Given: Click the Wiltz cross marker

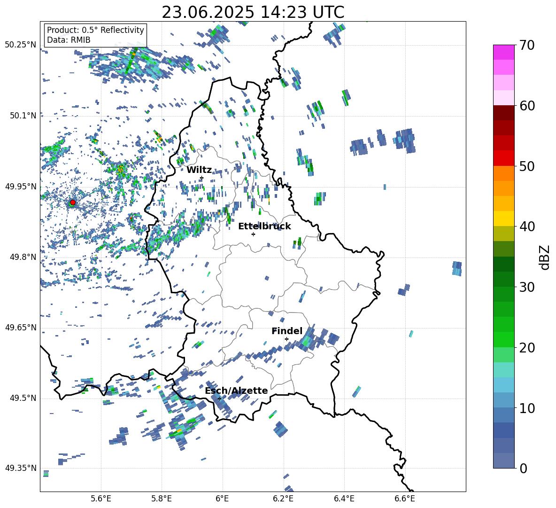Looking at the screenshot, I should coord(202,178).
